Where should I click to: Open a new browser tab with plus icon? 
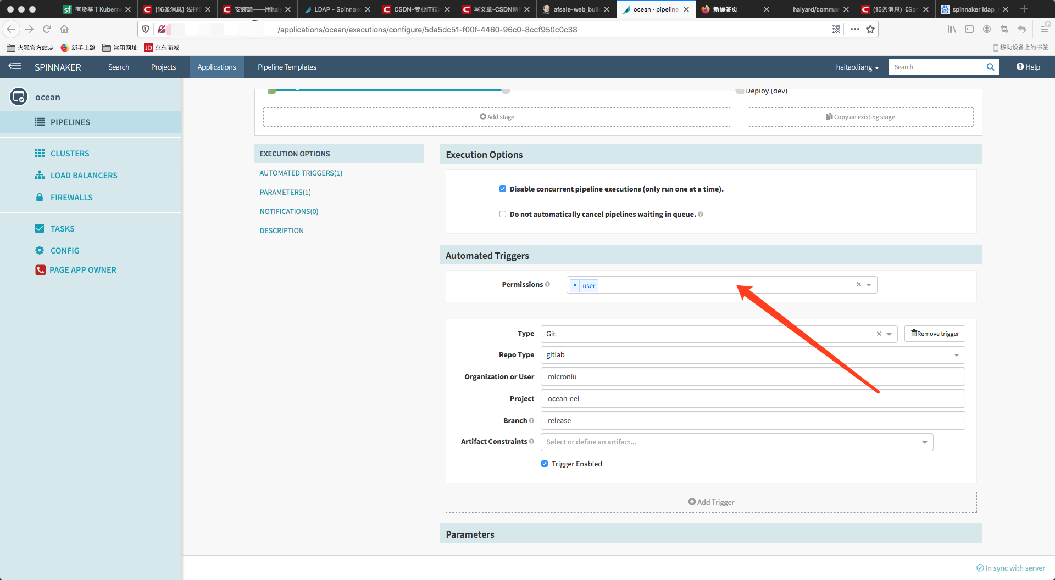pos(1024,9)
